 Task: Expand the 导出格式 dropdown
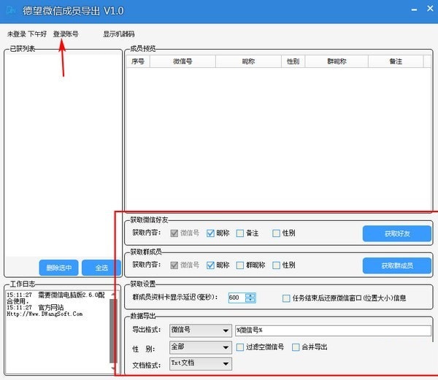point(226,330)
